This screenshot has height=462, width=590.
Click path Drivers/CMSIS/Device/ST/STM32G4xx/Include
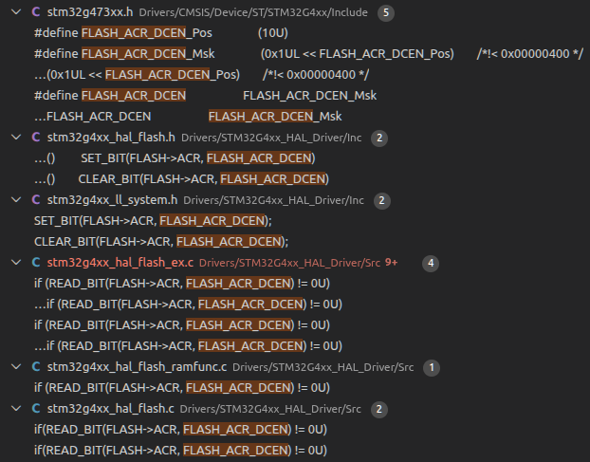coord(253,12)
